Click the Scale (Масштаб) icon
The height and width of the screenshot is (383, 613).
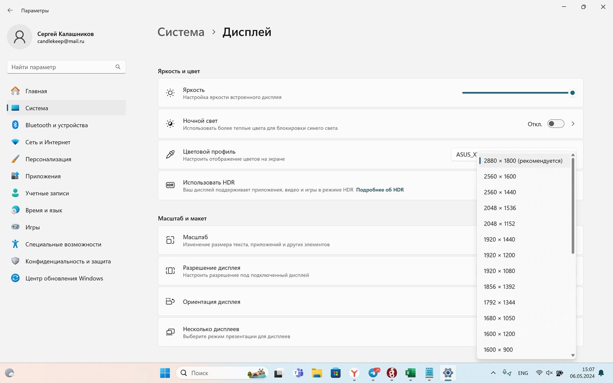pyautogui.click(x=170, y=240)
